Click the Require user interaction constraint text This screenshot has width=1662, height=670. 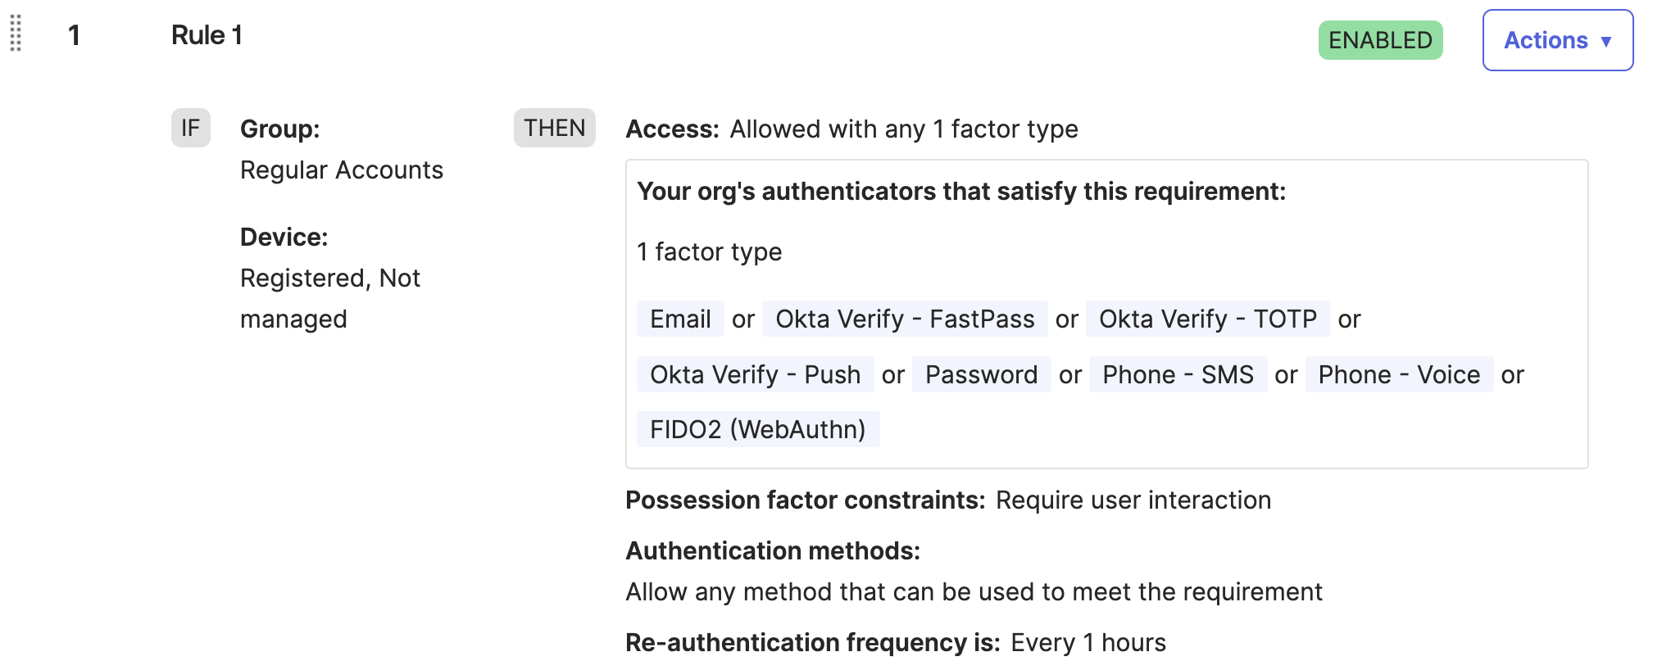pos(1133,500)
